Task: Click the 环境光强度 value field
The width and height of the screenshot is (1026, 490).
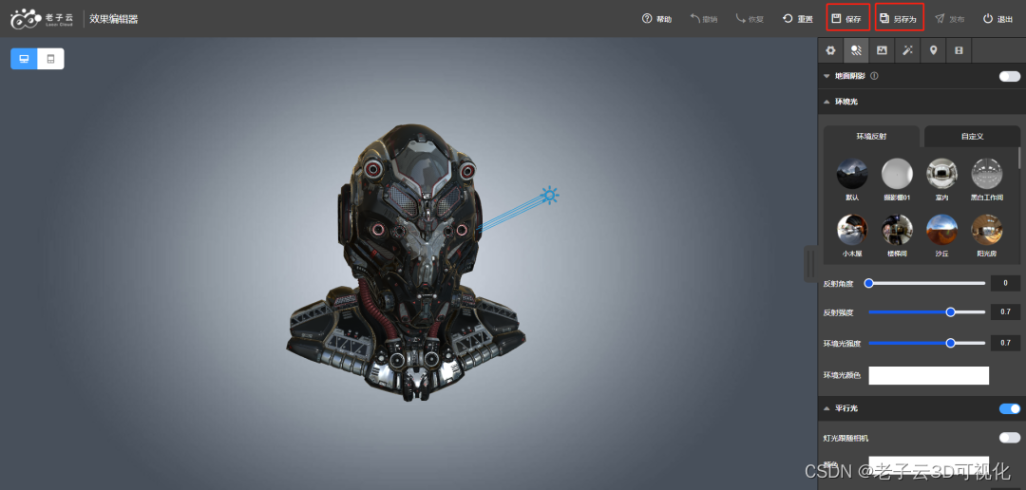Action: (1005, 343)
